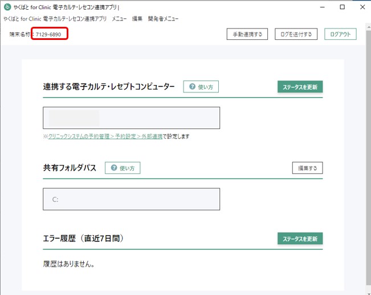Minimize the application window
Image resolution: width=371 pixels, height=295 pixels.
(316, 7)
